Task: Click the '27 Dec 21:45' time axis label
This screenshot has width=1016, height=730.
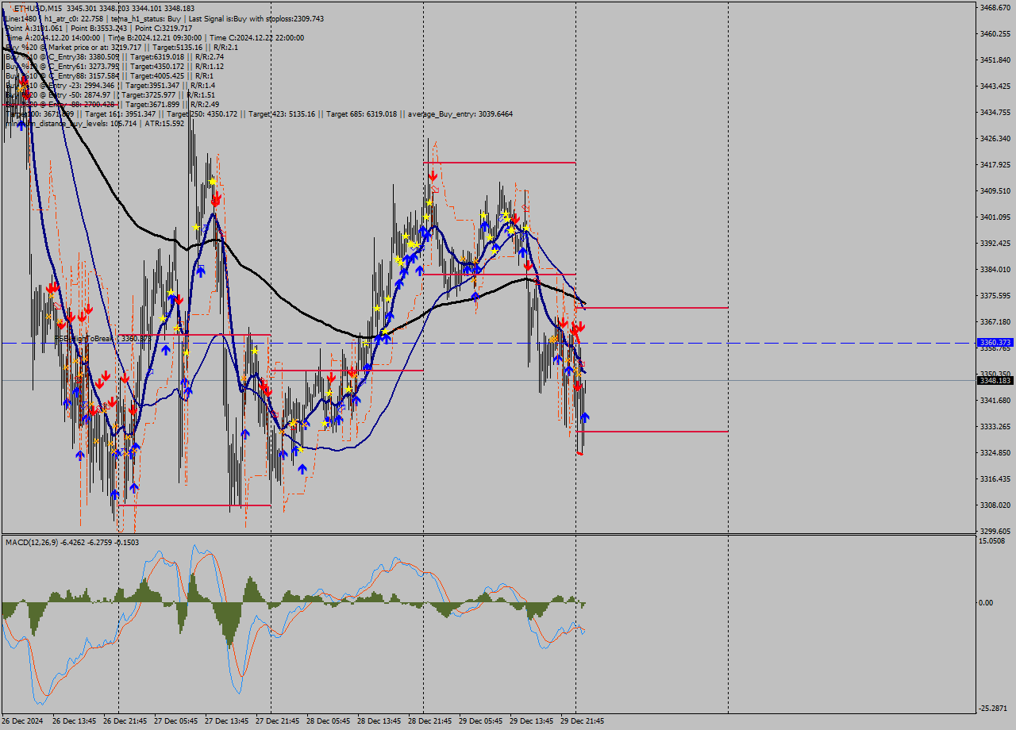Action: [x=278, y=721]
